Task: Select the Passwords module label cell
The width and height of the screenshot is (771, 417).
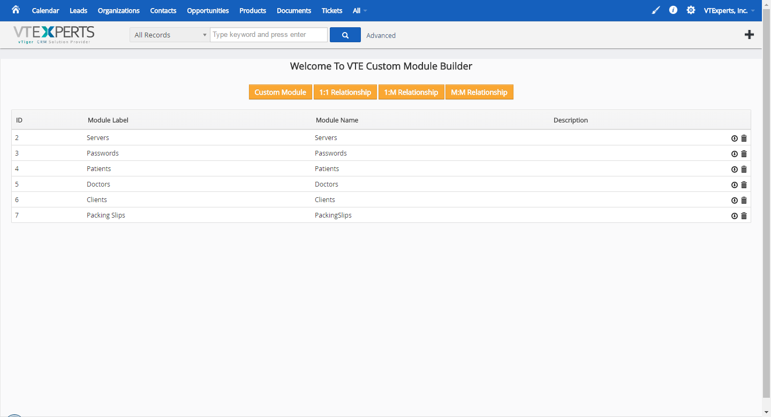Action: coord(103,153)
